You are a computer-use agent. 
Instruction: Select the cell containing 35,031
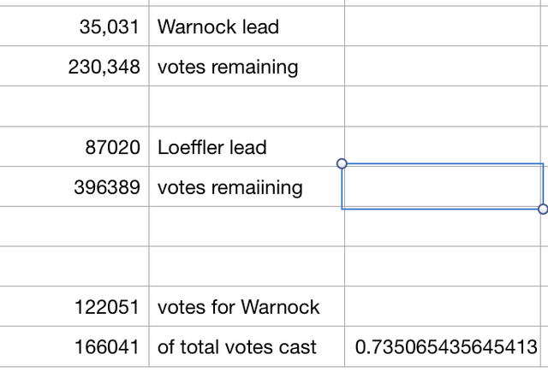[x=74, y=27]
